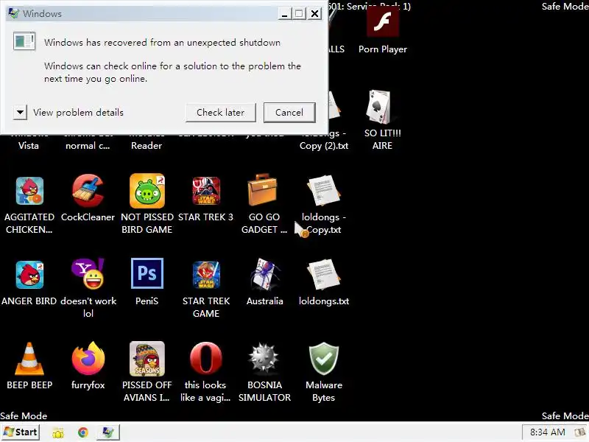
Task: Click the Windows dialog title bar icon
Action: coord(14,13)
